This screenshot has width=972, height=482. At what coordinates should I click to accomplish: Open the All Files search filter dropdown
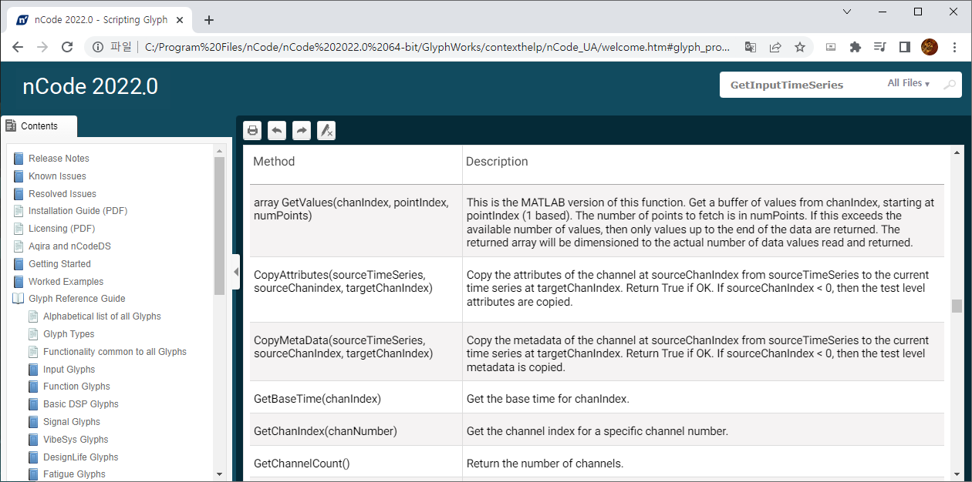click(x=908, y=83)
